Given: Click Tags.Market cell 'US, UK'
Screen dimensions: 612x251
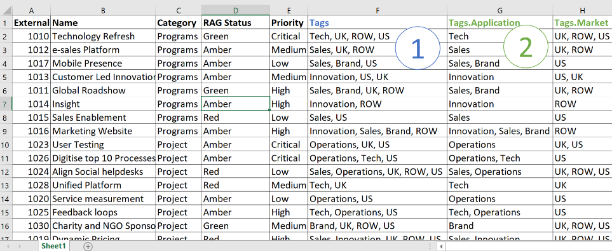Looking at the screenshot, I should pyautogui.click(x=582, y=77).
